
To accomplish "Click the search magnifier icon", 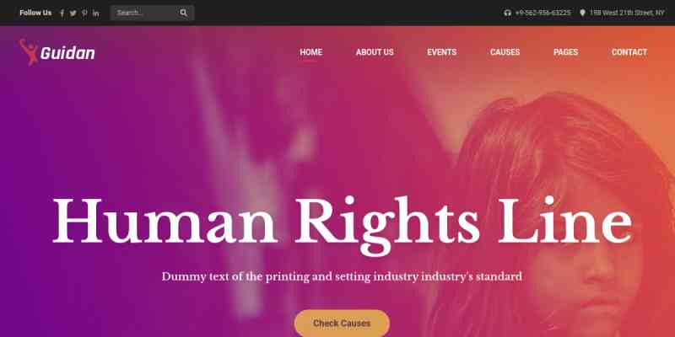I will tap(183, 13).
